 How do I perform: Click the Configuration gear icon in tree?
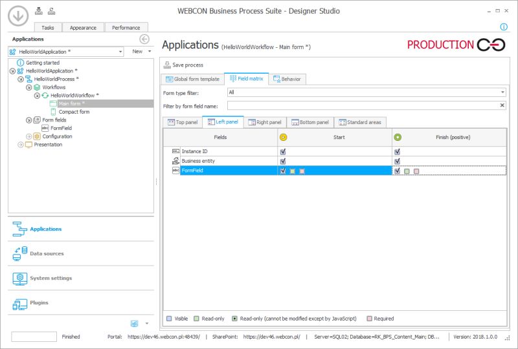click(x=37, y=136)
